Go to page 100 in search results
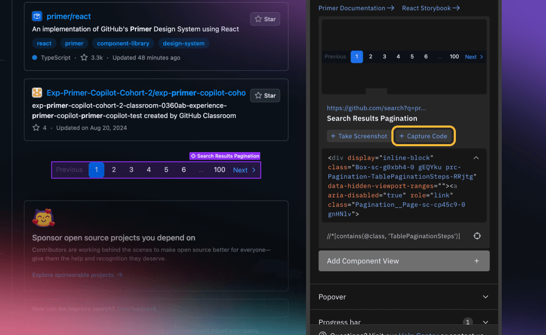 click(219, 170)
